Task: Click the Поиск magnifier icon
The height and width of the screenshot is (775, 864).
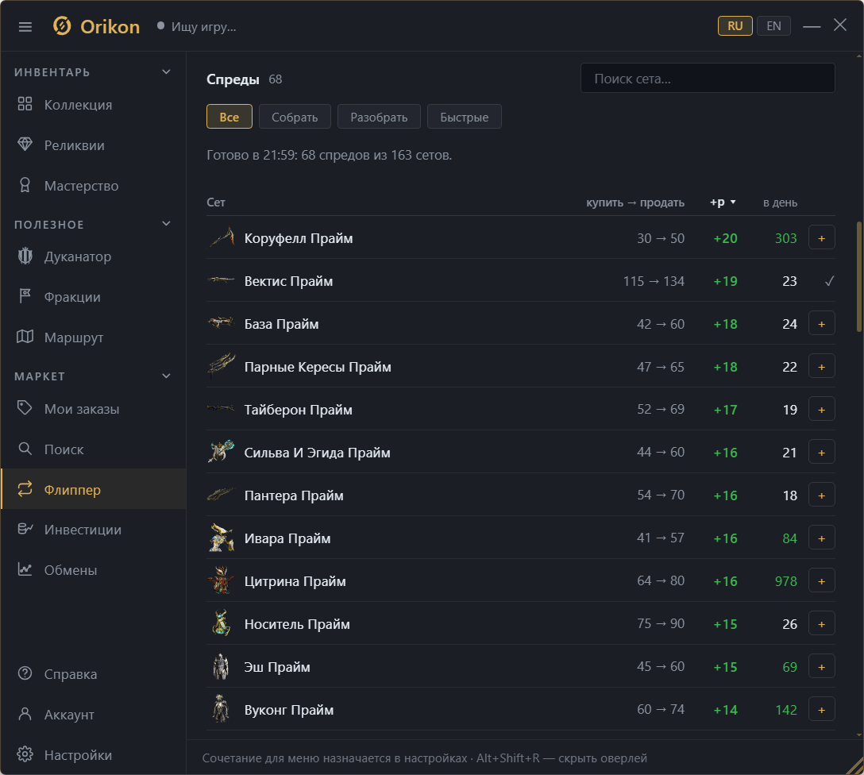Action: point(25,449)
